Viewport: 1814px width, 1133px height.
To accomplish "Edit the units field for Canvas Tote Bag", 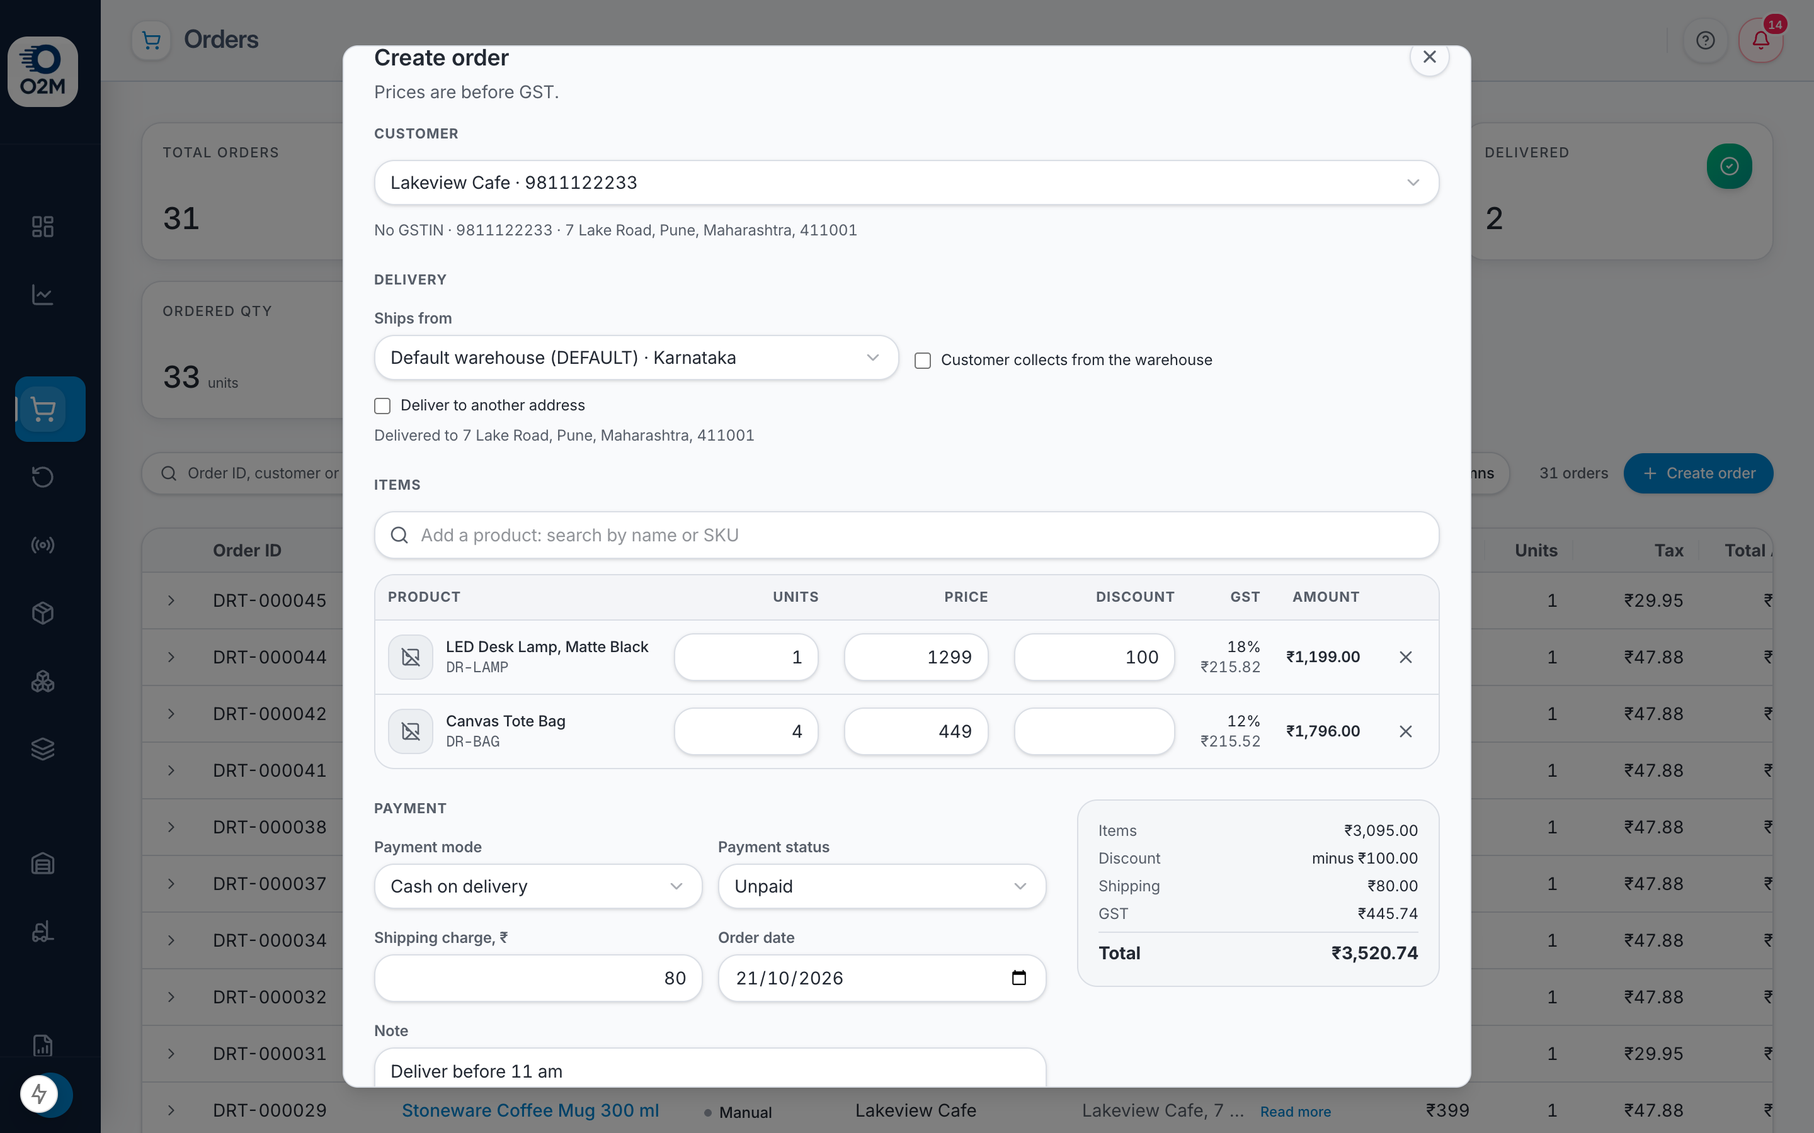I will pyautogui.click(x=746, y=731).
